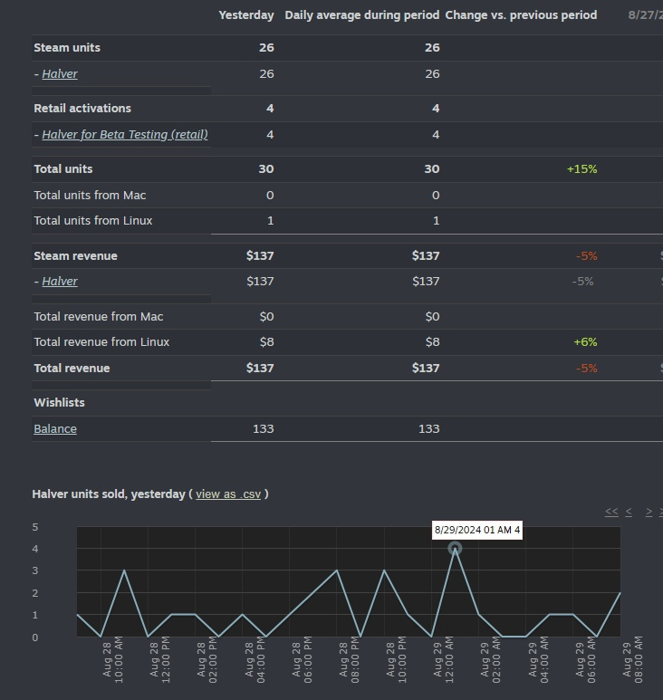Click yesterday's "$8" Linux revenue value
Viewport: 663px width, 700px height.
[x=266, y=342]
